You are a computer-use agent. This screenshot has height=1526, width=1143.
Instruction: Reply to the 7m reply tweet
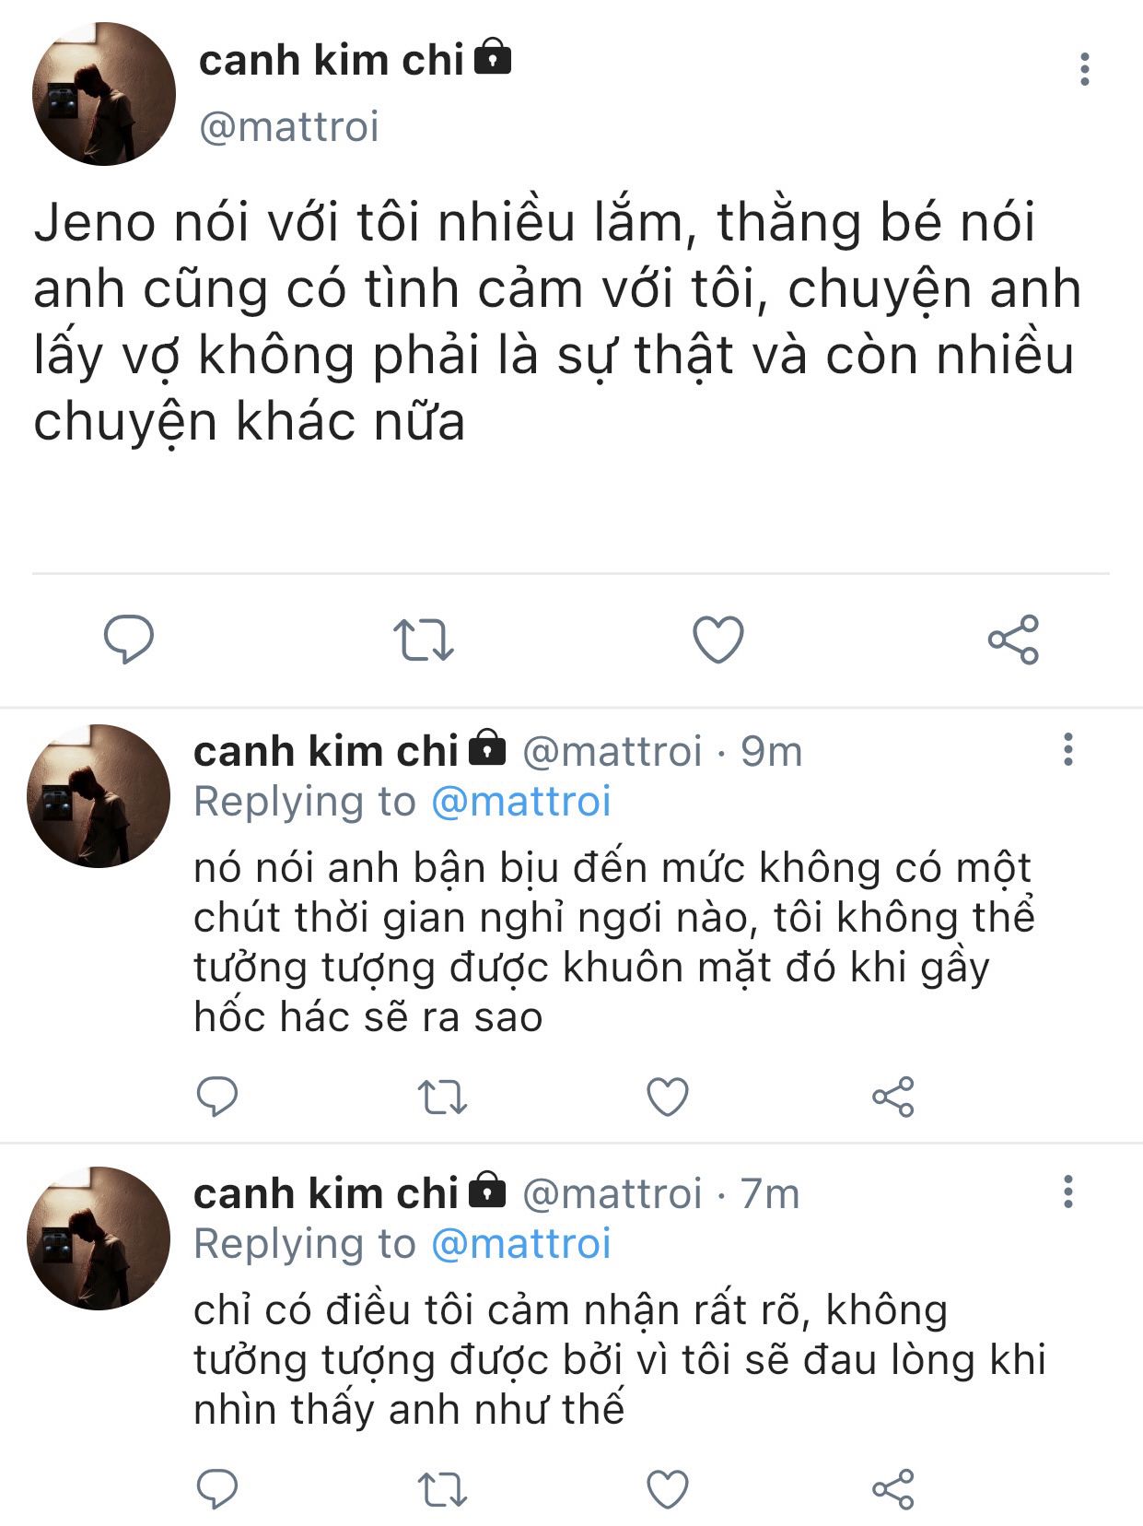217,1489
